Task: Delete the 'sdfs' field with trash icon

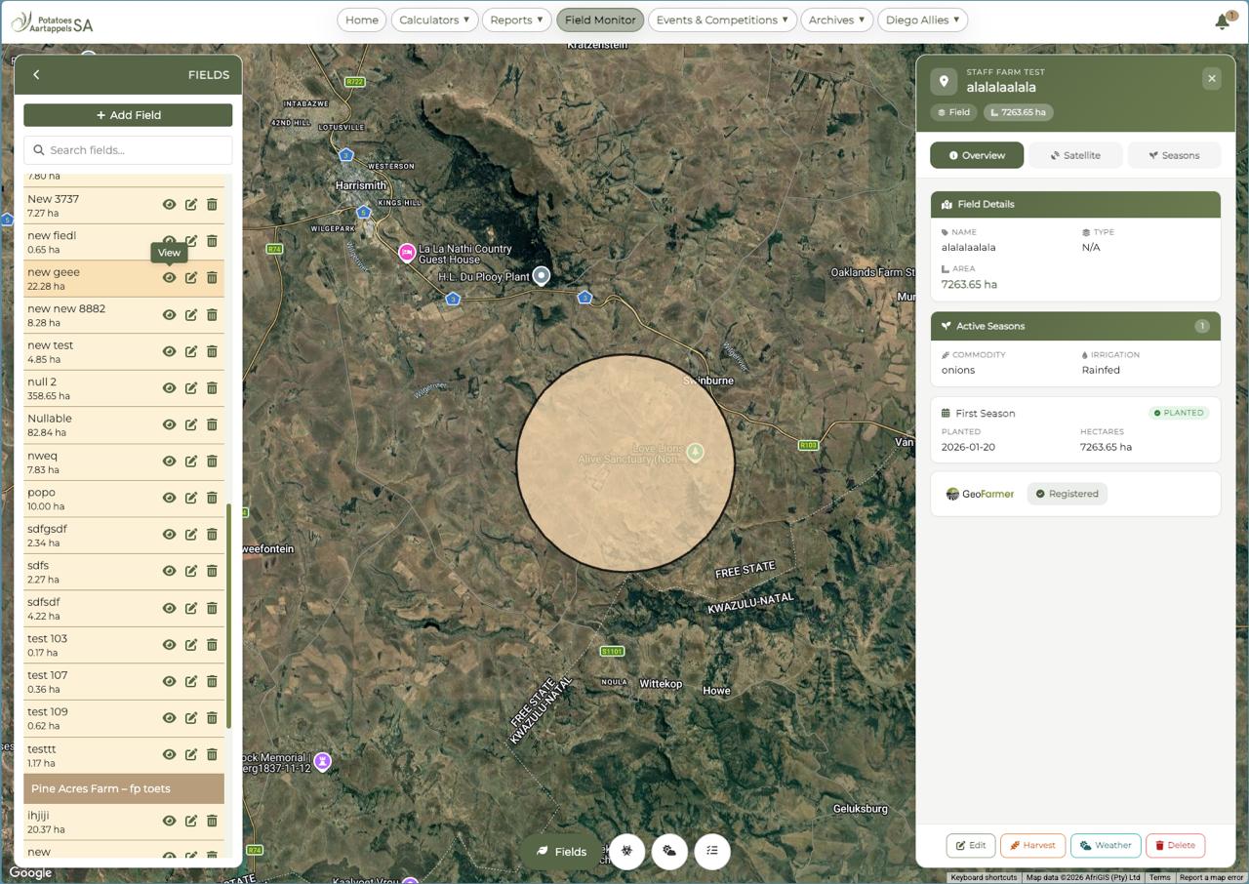Action: pyautogui.click(x=212, y=571)
